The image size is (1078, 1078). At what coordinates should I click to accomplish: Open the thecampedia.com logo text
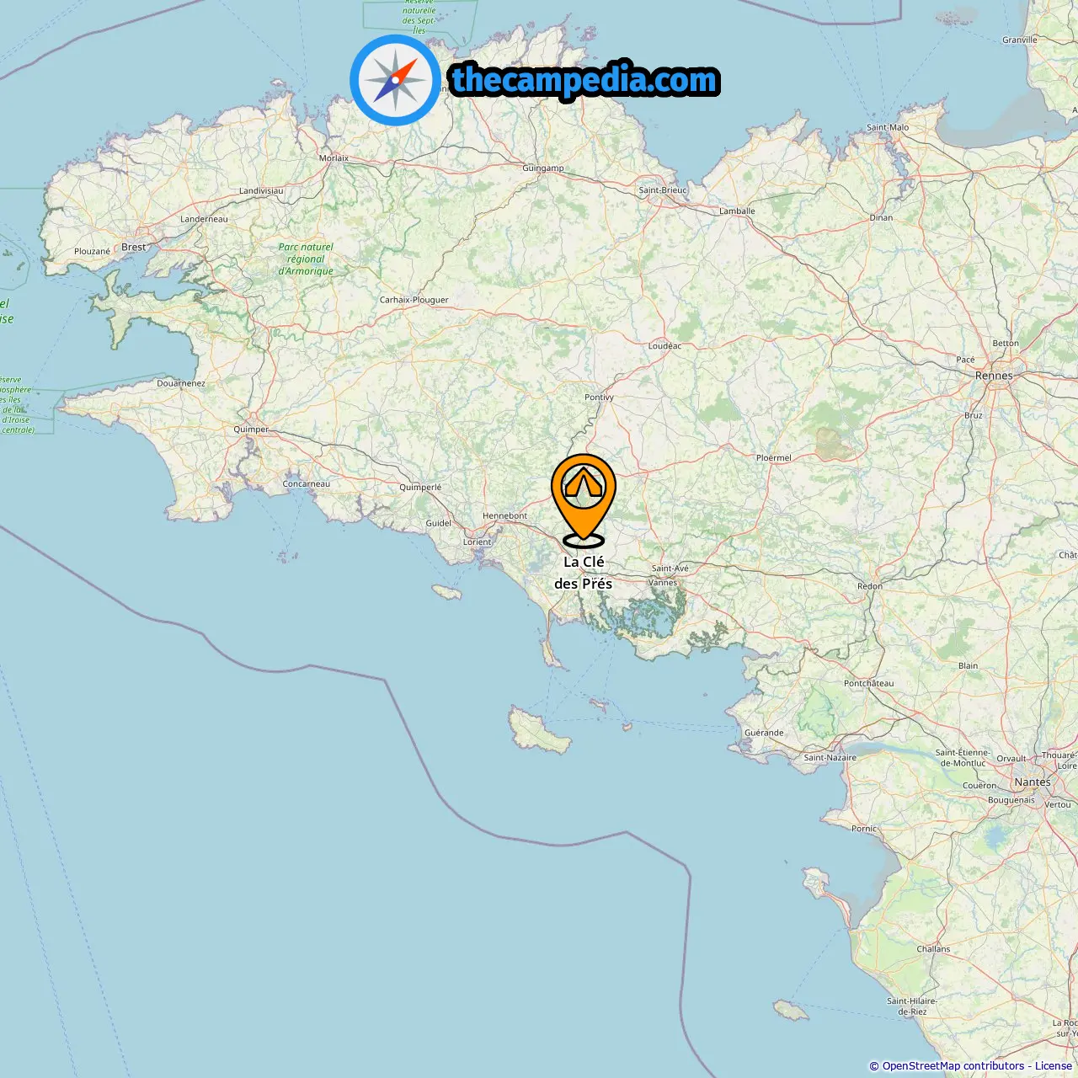584,81
